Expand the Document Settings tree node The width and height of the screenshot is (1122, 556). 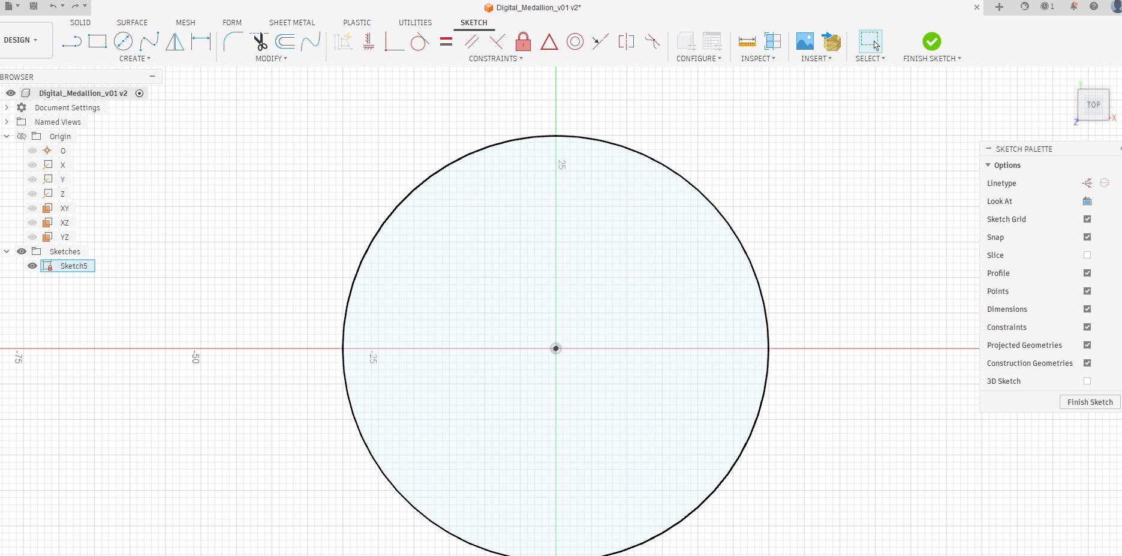pyautogui.click(x=7, y=107)
